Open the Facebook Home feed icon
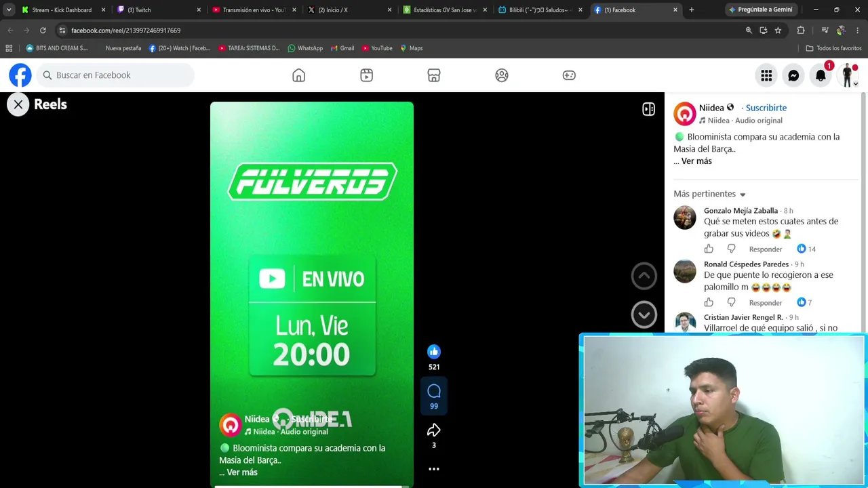 [298, 75]
